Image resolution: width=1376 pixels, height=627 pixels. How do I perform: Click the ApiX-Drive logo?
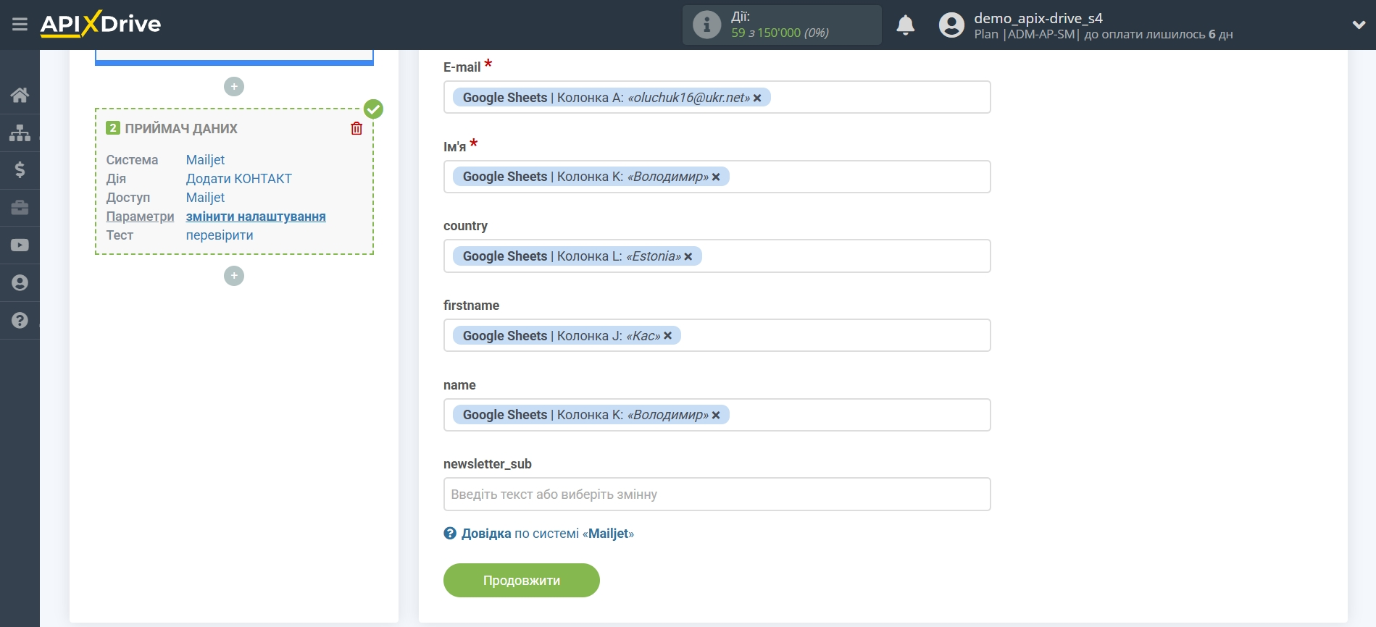101,24
